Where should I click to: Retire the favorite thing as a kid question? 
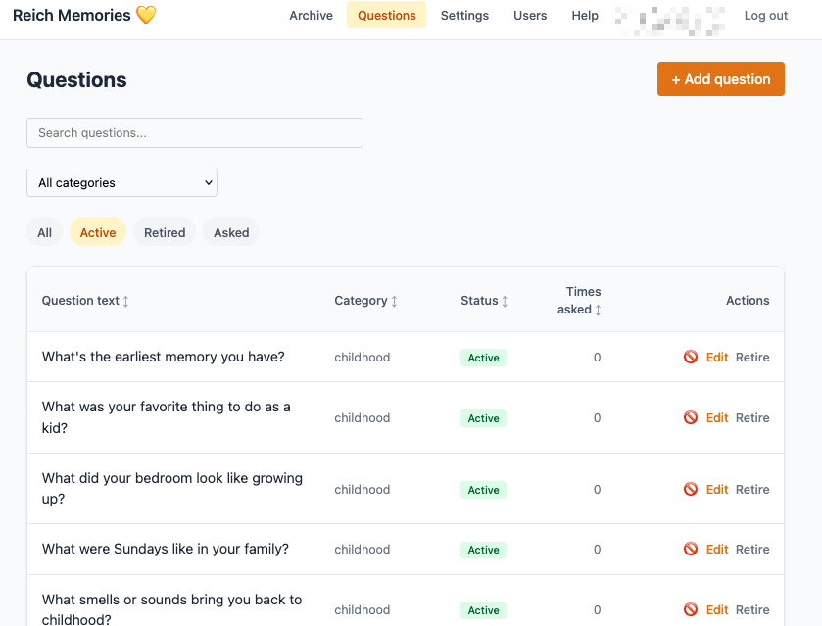[x=752, y=418]
